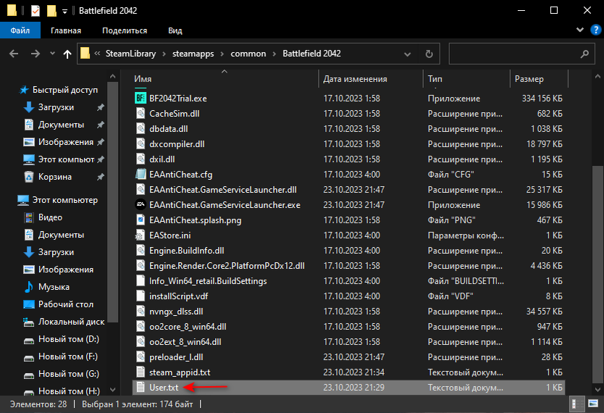Open recent locations dropdown arrow

[52, 54]
